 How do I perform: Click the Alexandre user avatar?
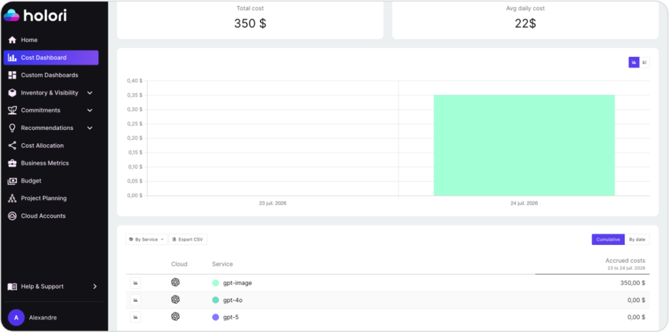[16, 318]
